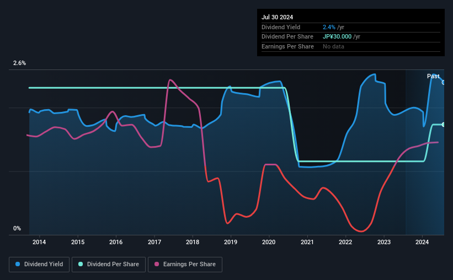Click the 2.6% y-axis label
The width and height of the screenshot is (453, 280).
pyautogui.click(x=19, y=63)
